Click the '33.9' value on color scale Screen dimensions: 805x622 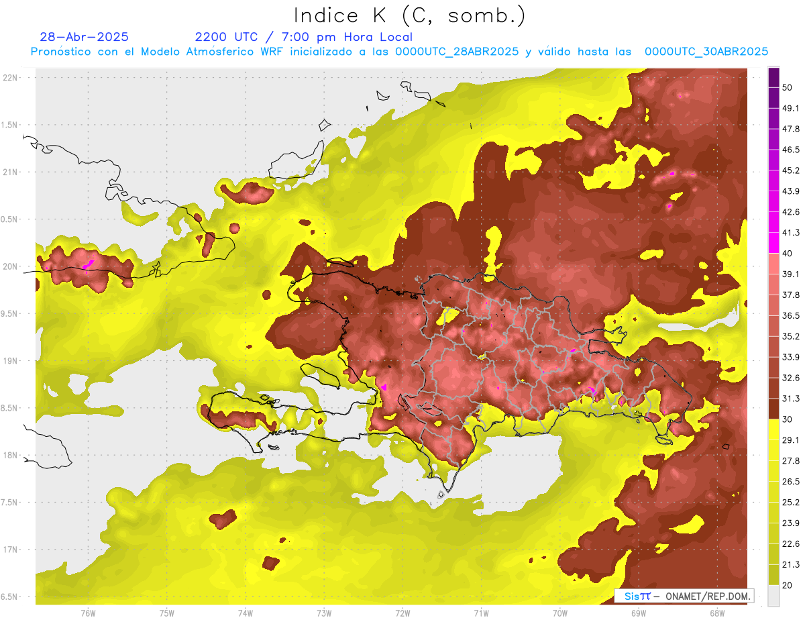tap(790, 357)
